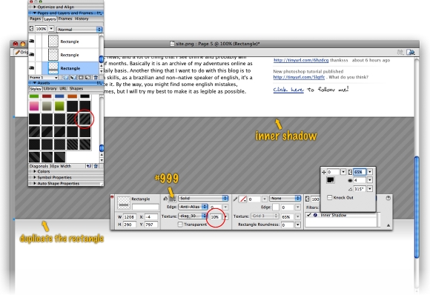Click the stroke pencil color icon in Properties
Screen dimensions: 430x295
tap(235, 199)
